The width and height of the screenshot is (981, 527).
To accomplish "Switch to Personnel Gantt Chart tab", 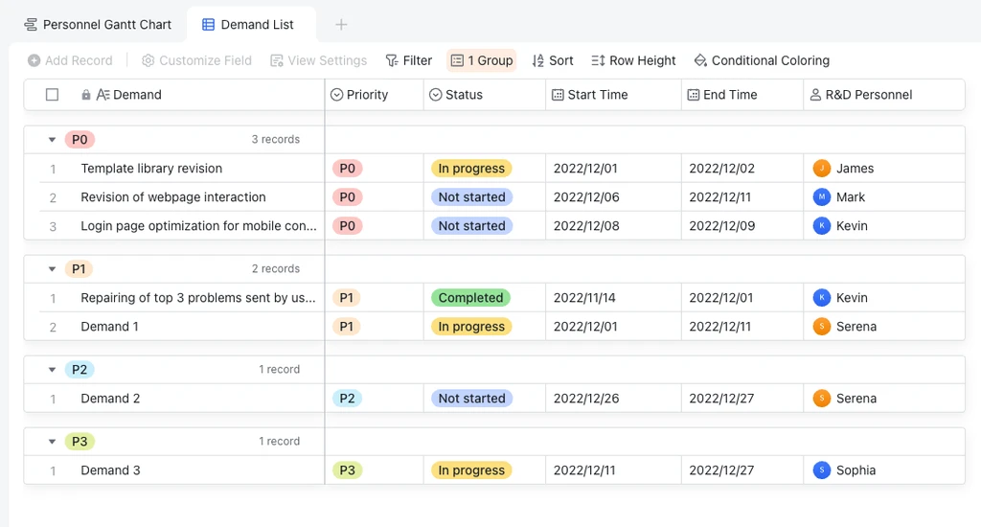I will [98, 24].
